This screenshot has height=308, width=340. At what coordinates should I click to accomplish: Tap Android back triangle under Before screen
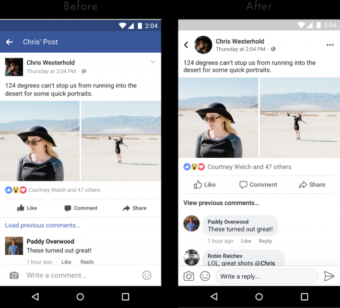tap(35, 297)
